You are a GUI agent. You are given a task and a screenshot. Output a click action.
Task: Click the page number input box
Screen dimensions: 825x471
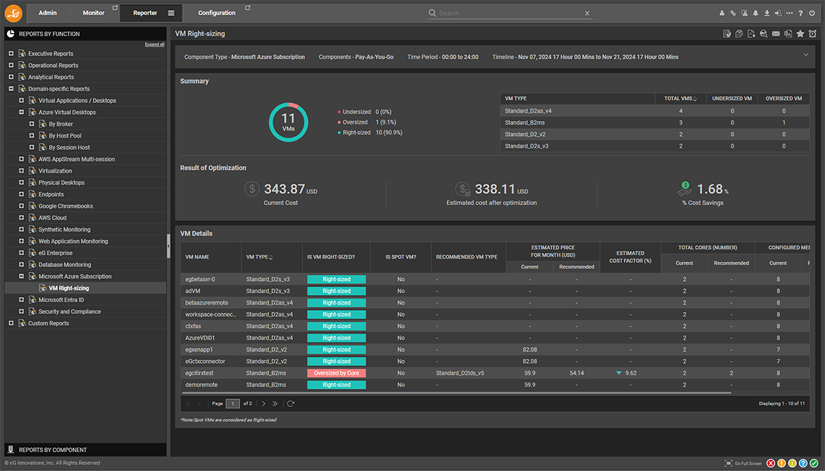coord(233,404)
